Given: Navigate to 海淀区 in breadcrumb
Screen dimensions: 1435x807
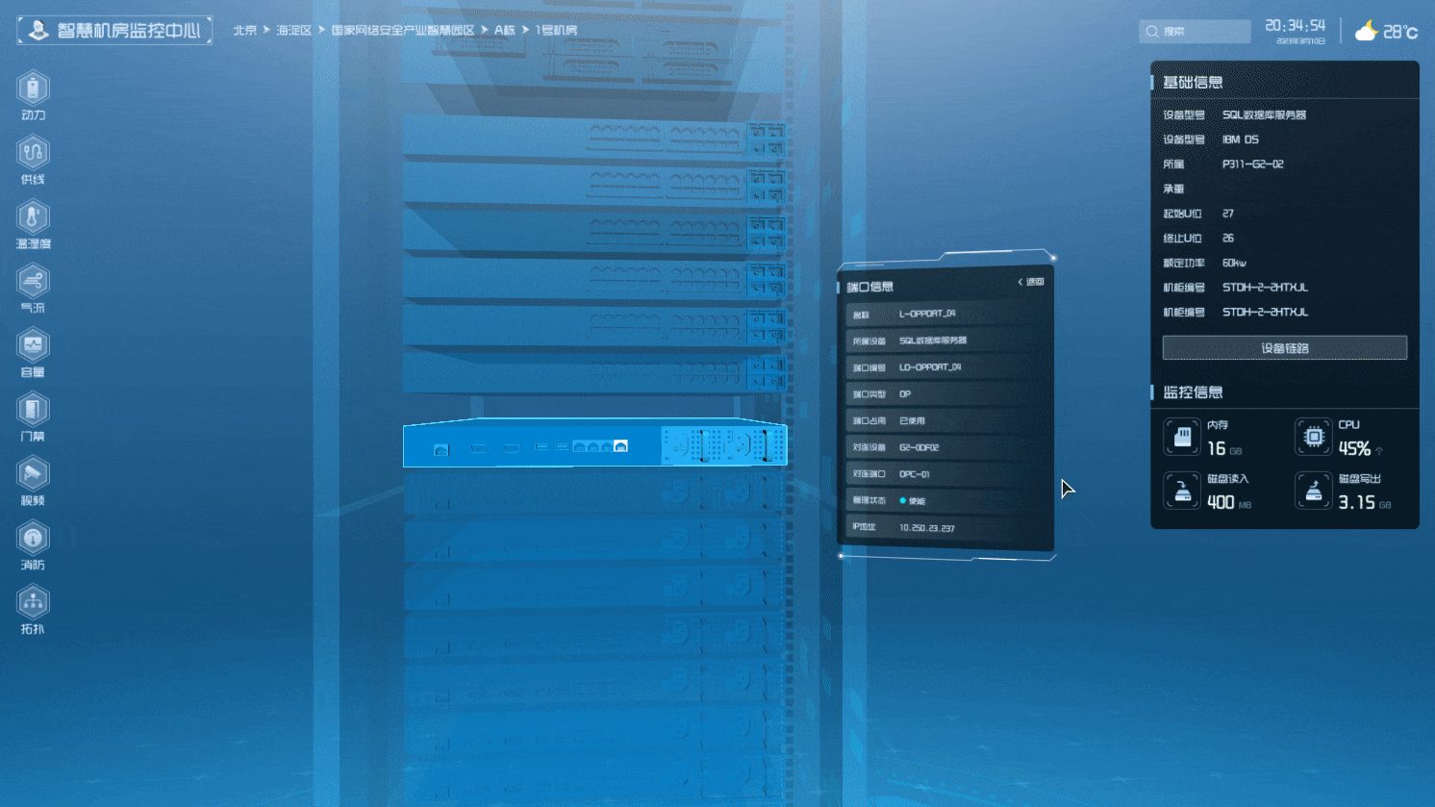Looking at the screenshot, I should click(294, 31).
